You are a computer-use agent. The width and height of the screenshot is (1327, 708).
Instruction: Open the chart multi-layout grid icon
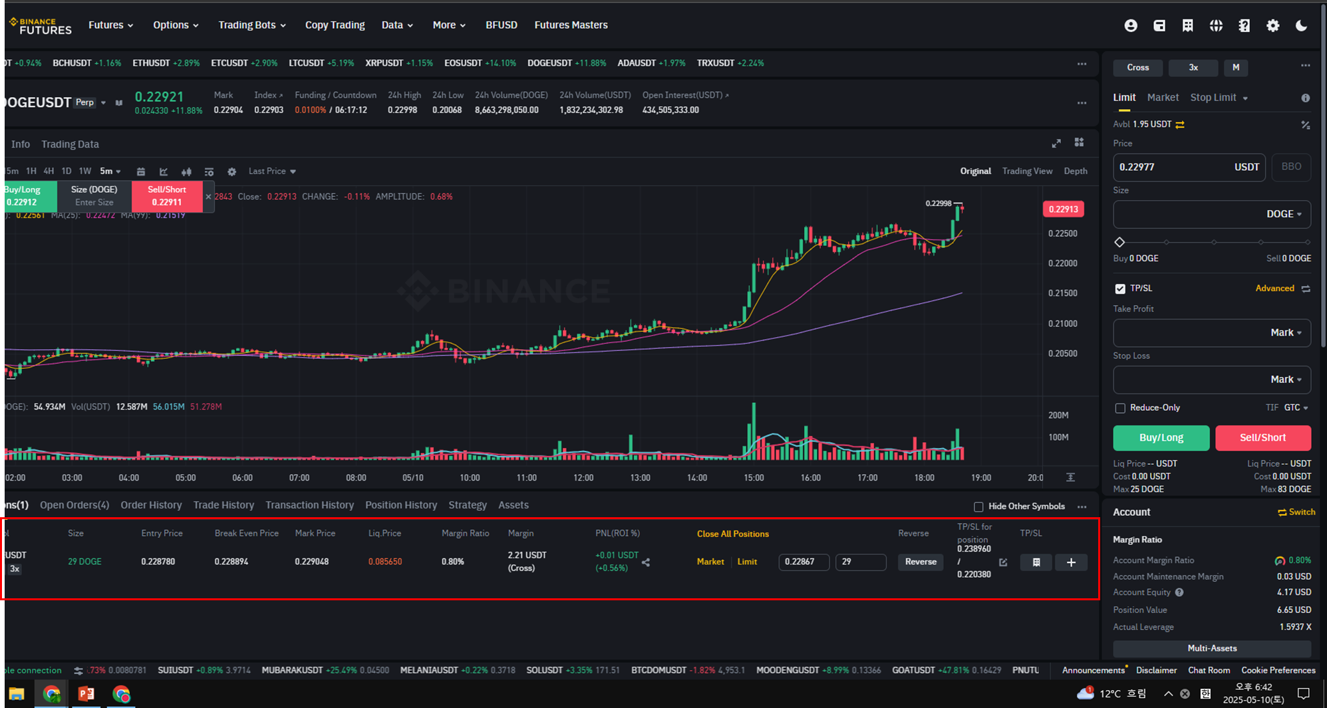click(1079, 143)
